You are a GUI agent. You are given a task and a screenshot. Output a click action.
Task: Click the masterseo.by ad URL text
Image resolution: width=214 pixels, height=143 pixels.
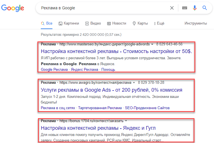click(x=105, y=44)
